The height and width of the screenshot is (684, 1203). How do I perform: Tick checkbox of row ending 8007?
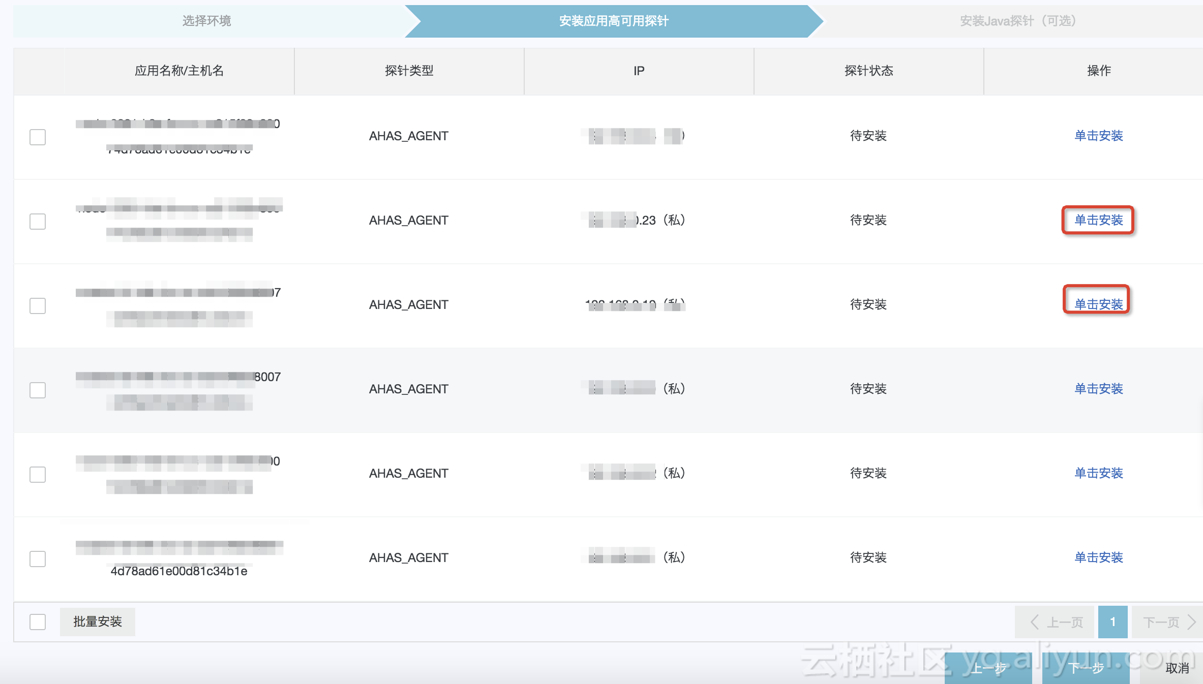click(x=38, y=390)
